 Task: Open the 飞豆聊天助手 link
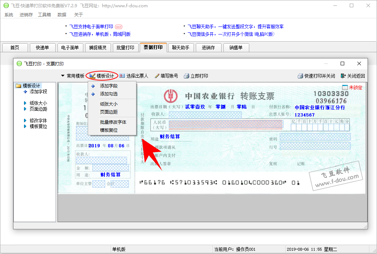236,26
